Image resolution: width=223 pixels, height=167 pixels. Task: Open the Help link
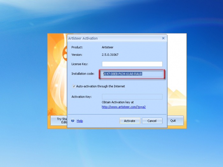[80, 121]
